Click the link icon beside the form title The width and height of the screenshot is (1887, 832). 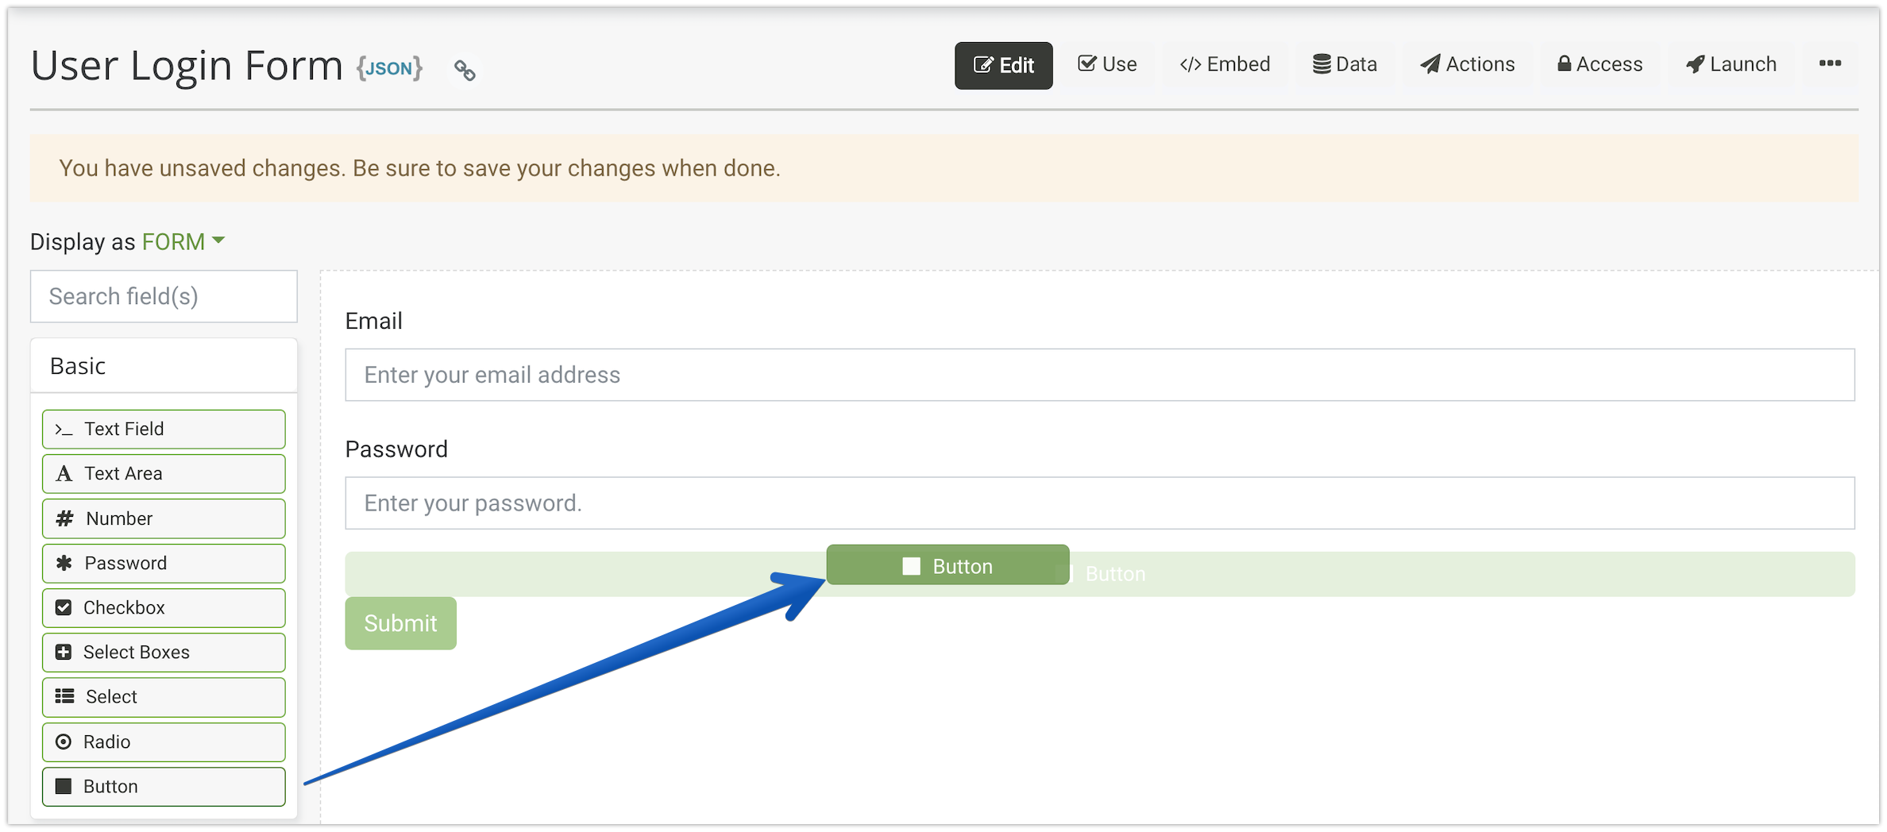(x=465, y=71)
